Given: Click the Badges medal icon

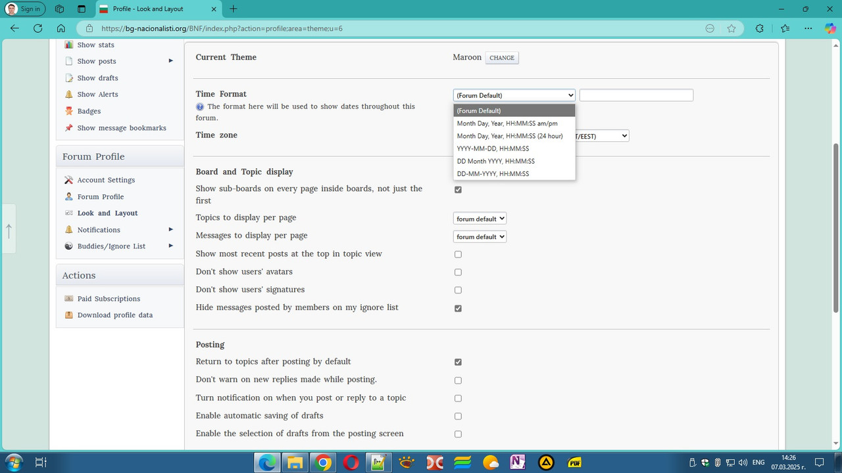Looking at the screenshot, I should [69, 111].
